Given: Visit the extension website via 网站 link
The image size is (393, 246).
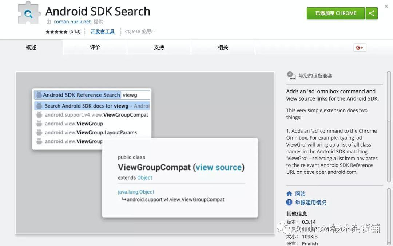Looking at the screenshot, I should [299, 194].
